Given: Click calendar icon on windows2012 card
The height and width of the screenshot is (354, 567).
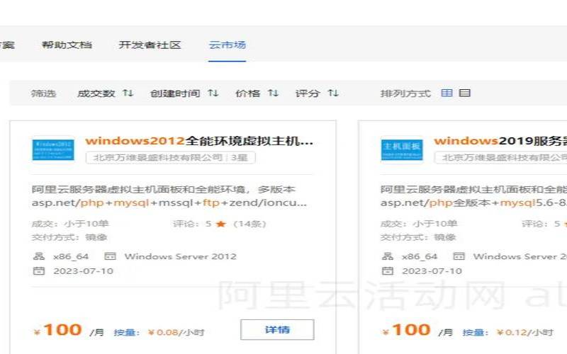Looking at the screenshot, I should point(39,271).
